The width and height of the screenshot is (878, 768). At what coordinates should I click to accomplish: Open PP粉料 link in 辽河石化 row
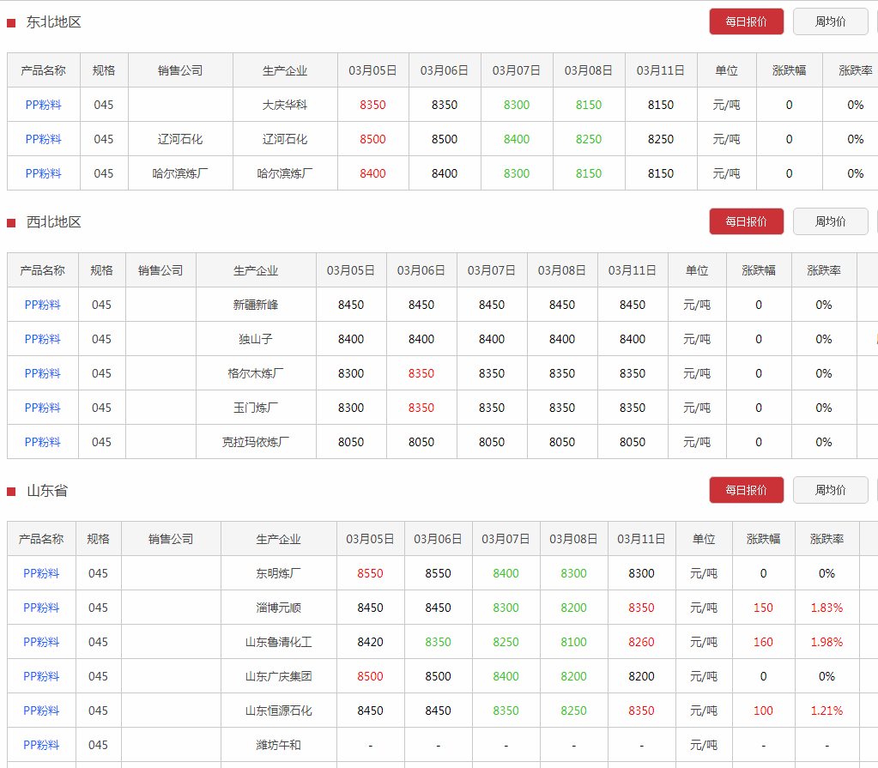pos(43,139)
